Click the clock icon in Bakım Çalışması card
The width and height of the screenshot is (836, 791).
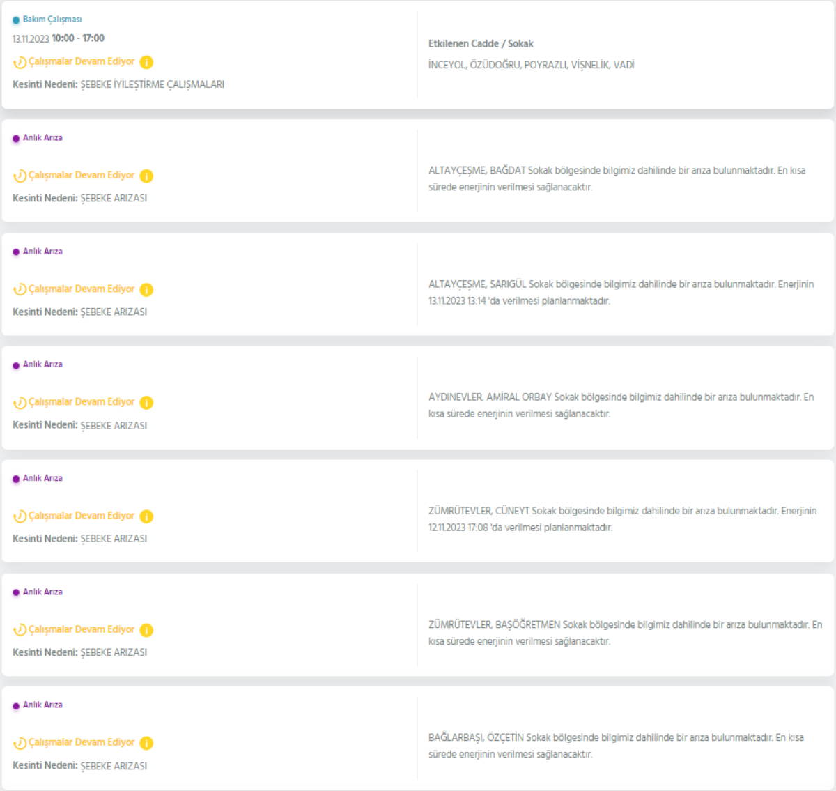click(x=20, y=62)
